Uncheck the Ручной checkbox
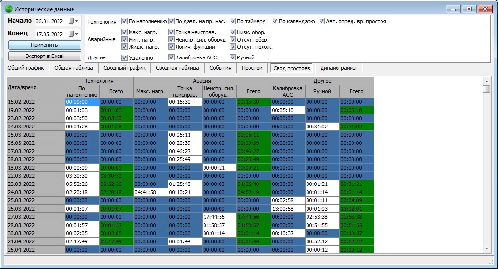The height and width of the screenshot is (269, 498). coord(233,57)
